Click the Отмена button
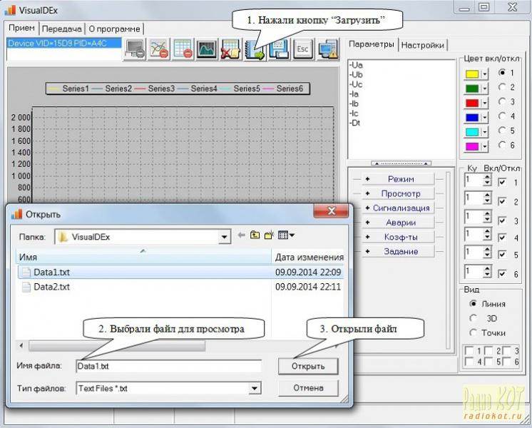Image resolution: width=532 pixels, height=428 pixels. (x=308, y=388)
